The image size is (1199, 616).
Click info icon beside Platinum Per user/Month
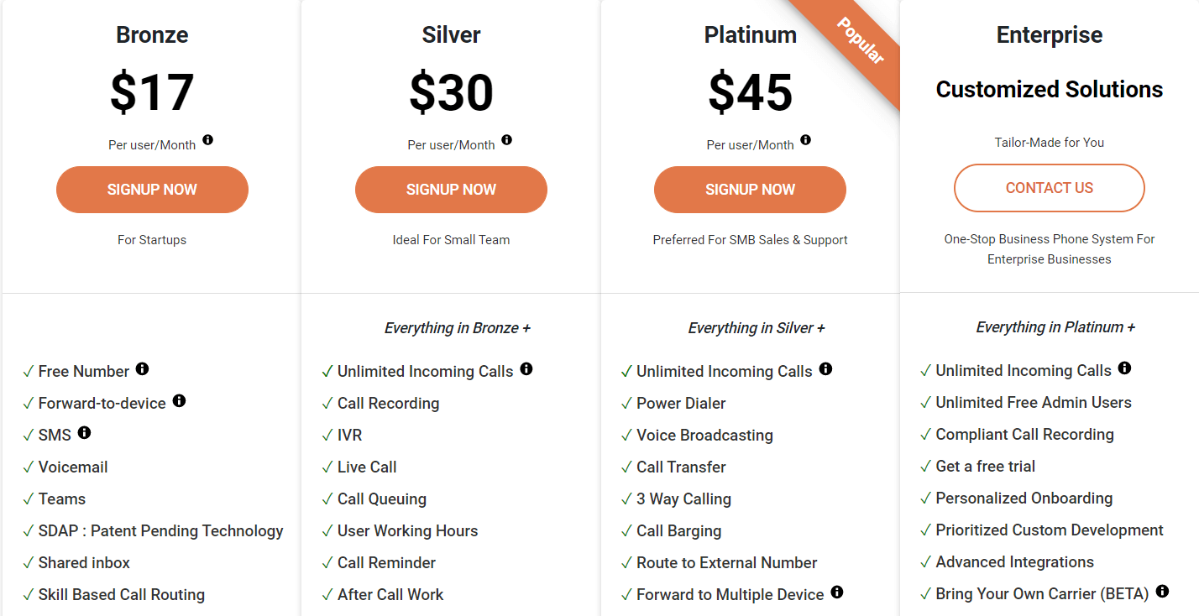point(806,140)
